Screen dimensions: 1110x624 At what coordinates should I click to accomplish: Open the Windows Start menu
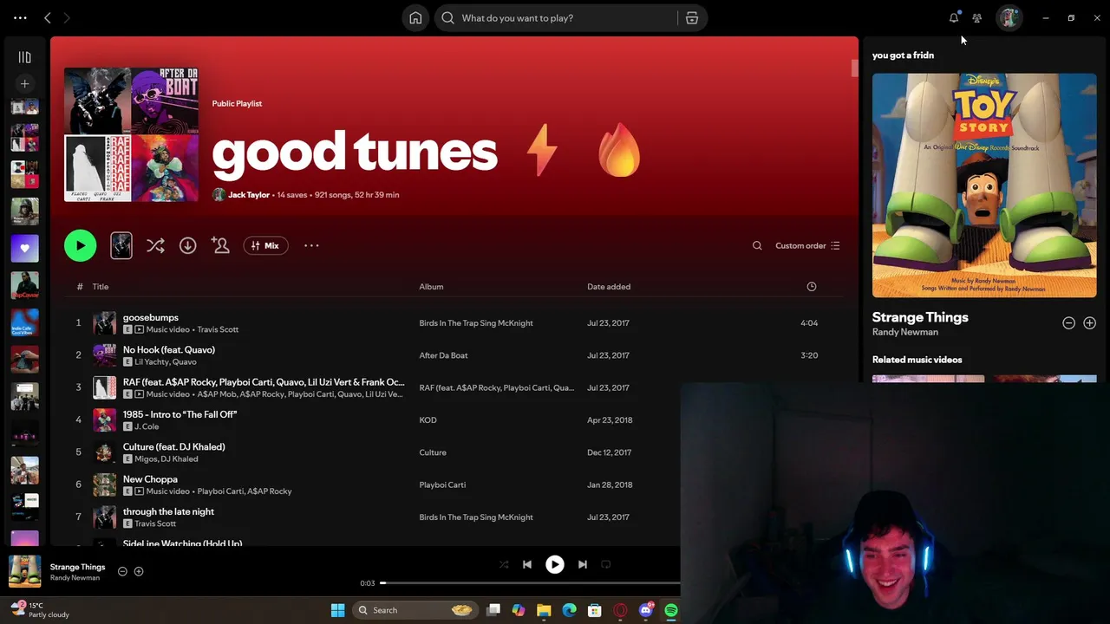pos(337,610)
